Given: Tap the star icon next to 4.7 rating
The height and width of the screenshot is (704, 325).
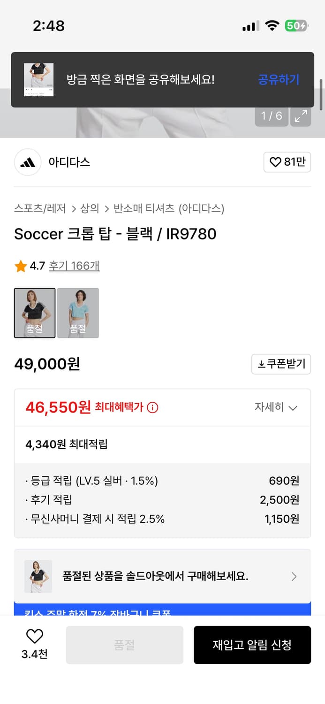Looking at the screenshot, I should [21, 266].
